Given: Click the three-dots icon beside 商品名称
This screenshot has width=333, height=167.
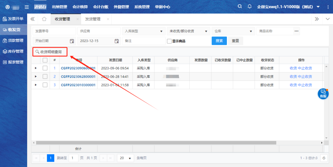Looking at the screenshot, I should tap(296, 31).
